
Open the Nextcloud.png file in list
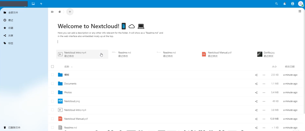(x=72, y=101)
